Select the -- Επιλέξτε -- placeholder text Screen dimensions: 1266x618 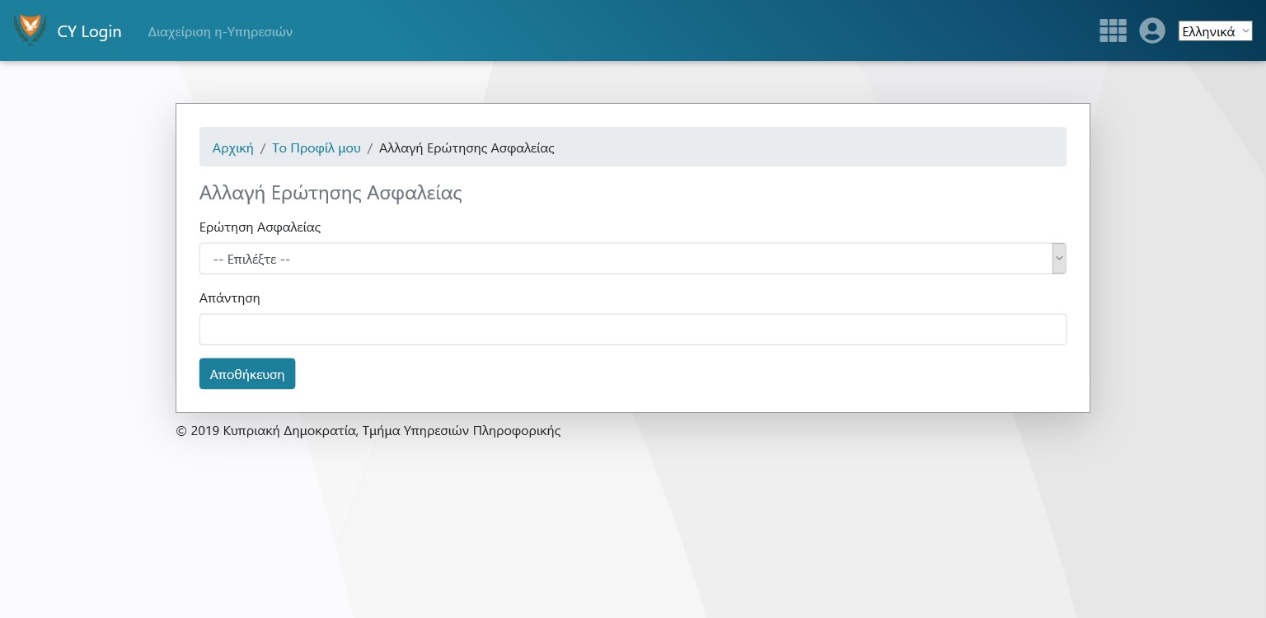click(x=251, y=260)
